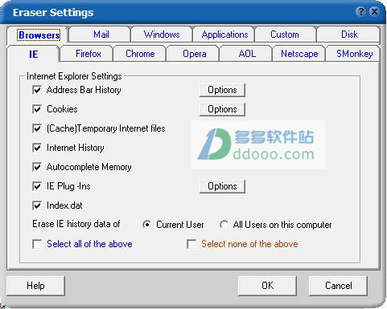Viewport: 387px width, 309px height.
Task: Open the help question mark icon in title bar
Action: [x=361, y=12]
